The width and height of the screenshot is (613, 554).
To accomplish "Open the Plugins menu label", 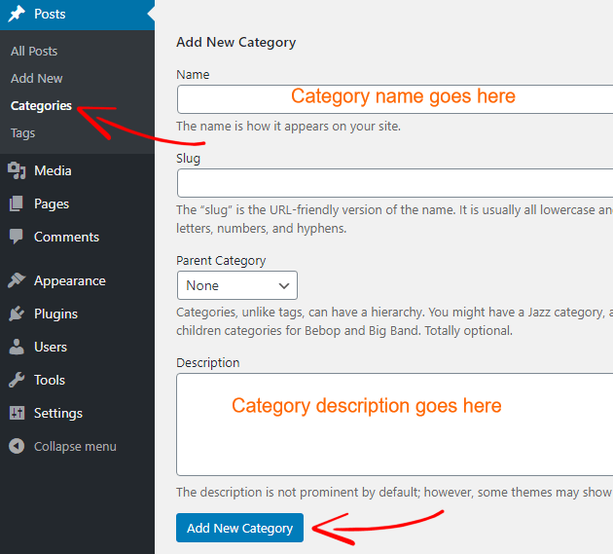I will click(x=55, y=314).
